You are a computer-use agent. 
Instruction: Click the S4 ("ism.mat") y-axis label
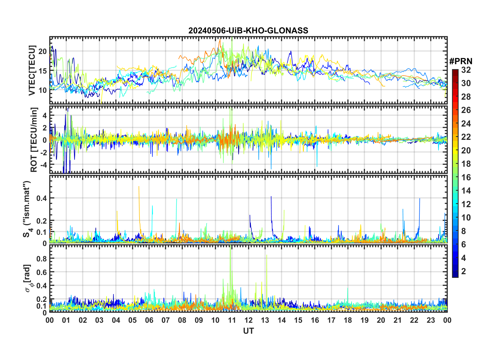point(27,209)
